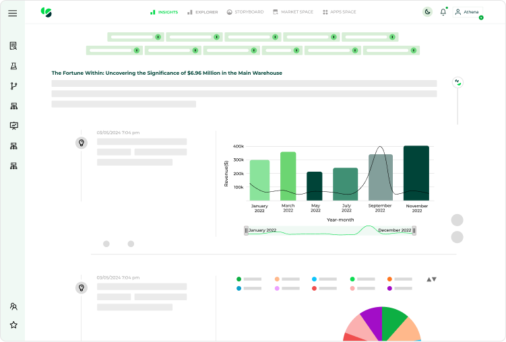Screen dimensions: 506x342
Task: Select the November 2022 revenue bar
Action: pos(416,173)
